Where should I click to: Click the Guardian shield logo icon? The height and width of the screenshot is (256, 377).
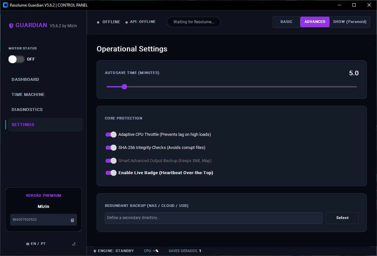pos(11,26)
